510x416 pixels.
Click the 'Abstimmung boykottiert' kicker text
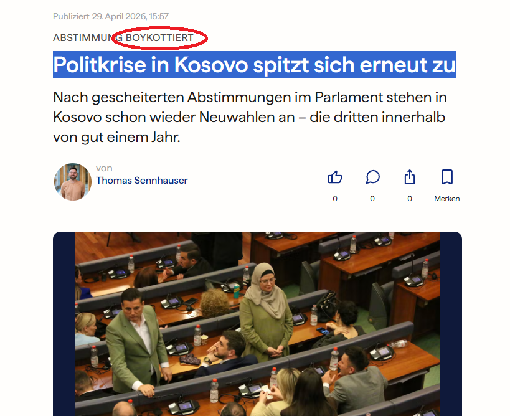[123, 38]
